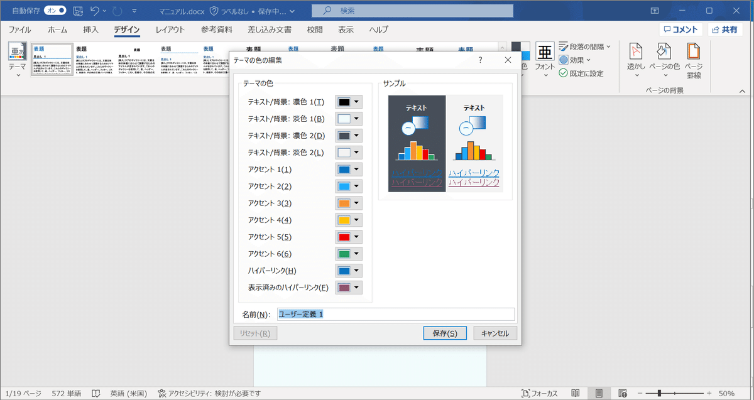754x400 pixels.
Task: Click the spelling check book icon
Action: (96, 393)
